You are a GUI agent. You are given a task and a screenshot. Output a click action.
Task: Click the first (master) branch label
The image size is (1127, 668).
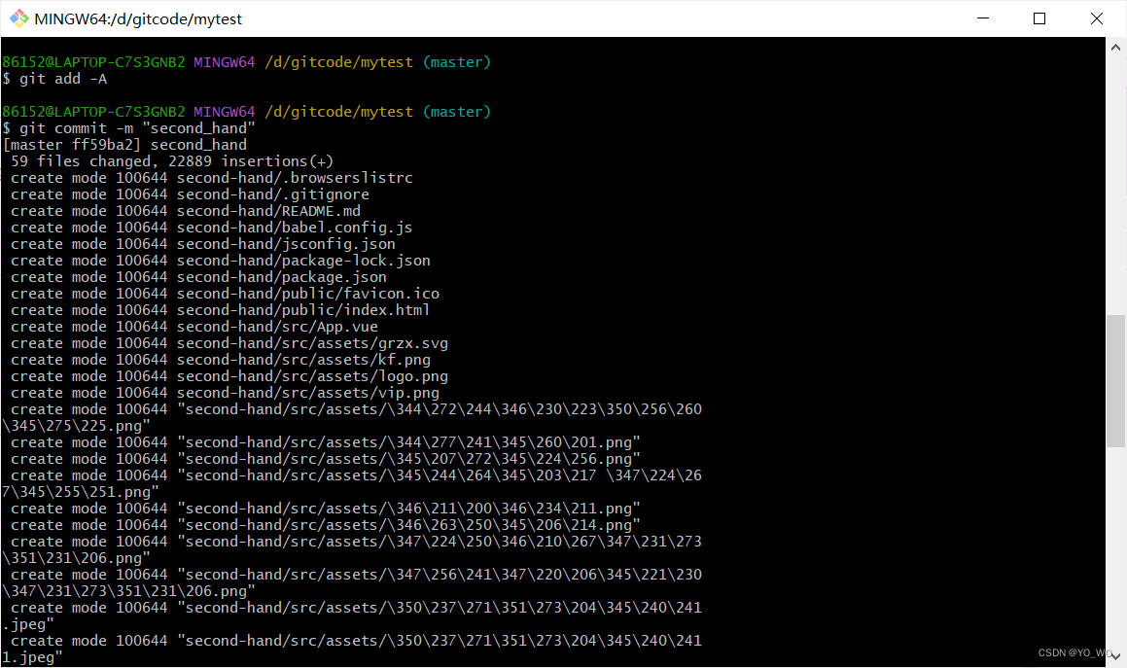coord(457,62)
